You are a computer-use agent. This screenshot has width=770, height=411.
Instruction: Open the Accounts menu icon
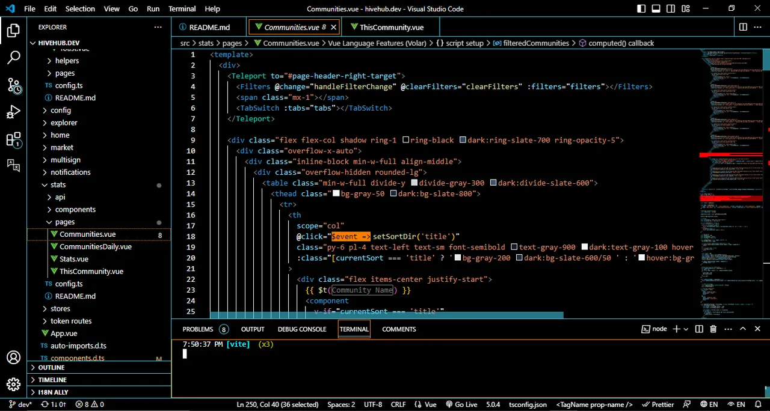coord(13,358)
